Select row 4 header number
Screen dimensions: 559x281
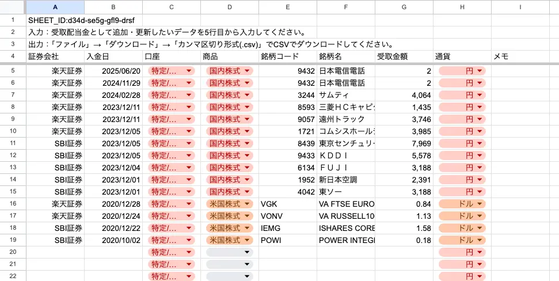pos(13,56)
